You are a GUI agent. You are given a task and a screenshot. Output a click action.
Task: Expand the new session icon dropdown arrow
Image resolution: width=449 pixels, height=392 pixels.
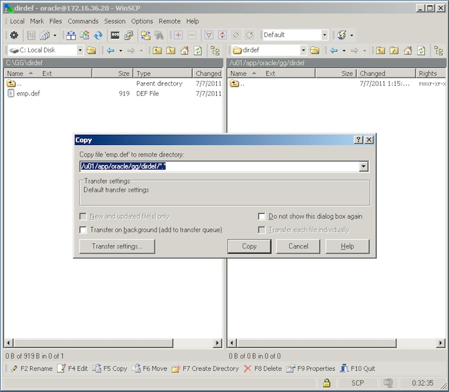tap(352, 35)
